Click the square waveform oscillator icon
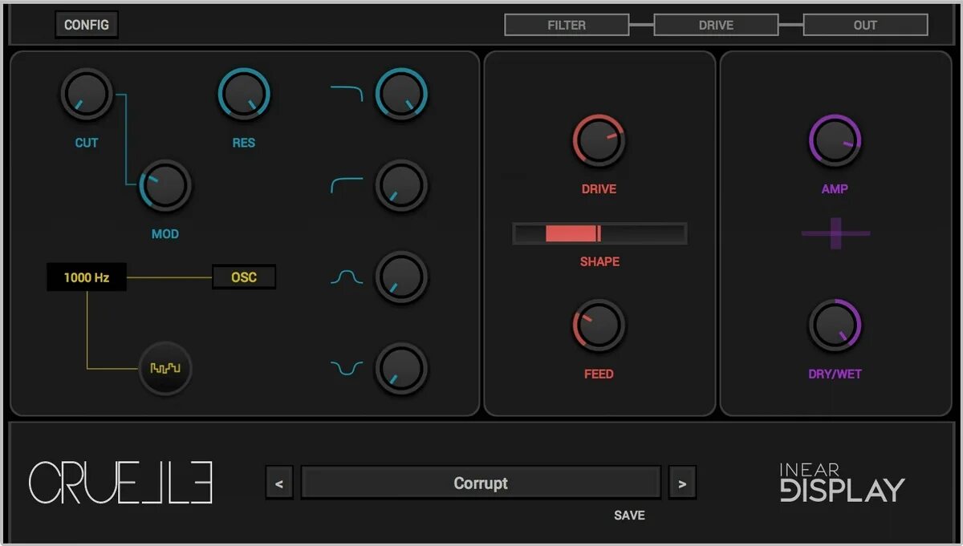This screenshot has height=546, width=963. pos(165,369)
